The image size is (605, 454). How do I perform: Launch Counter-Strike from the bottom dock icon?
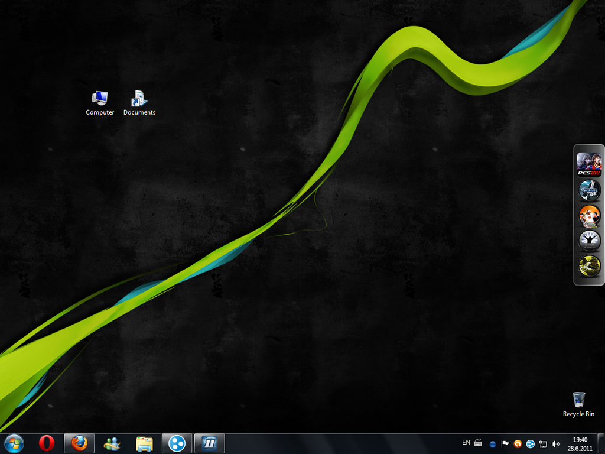coord(589,267)
